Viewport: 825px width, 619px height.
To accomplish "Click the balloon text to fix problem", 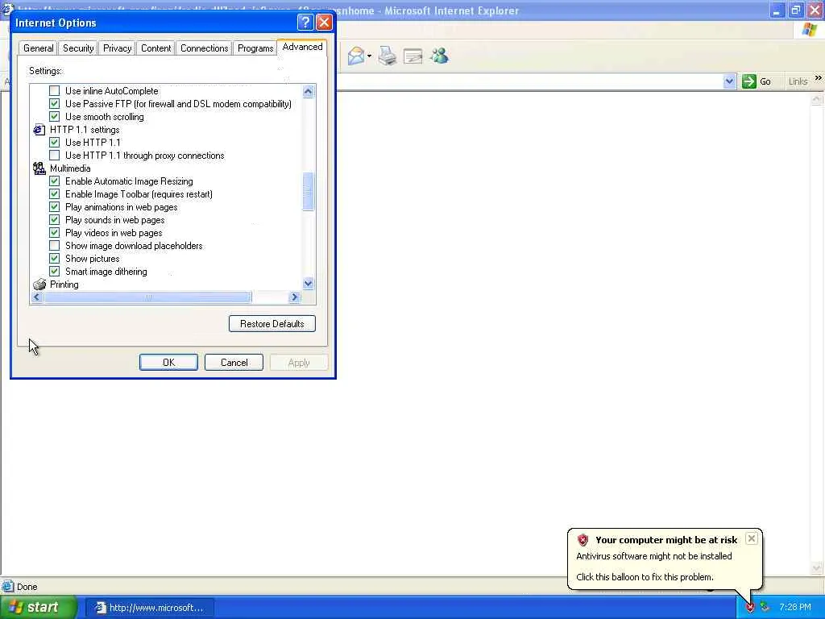I will coord(645,577).
